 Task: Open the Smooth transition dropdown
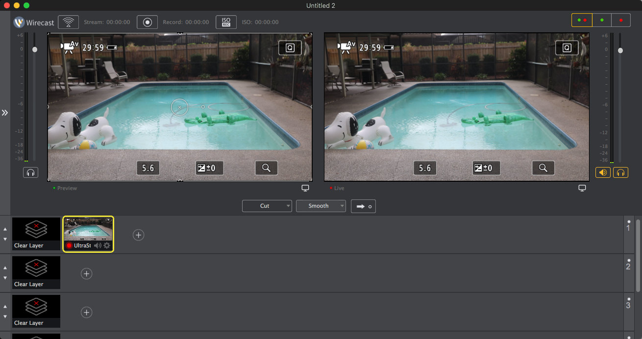pos(321,206)
